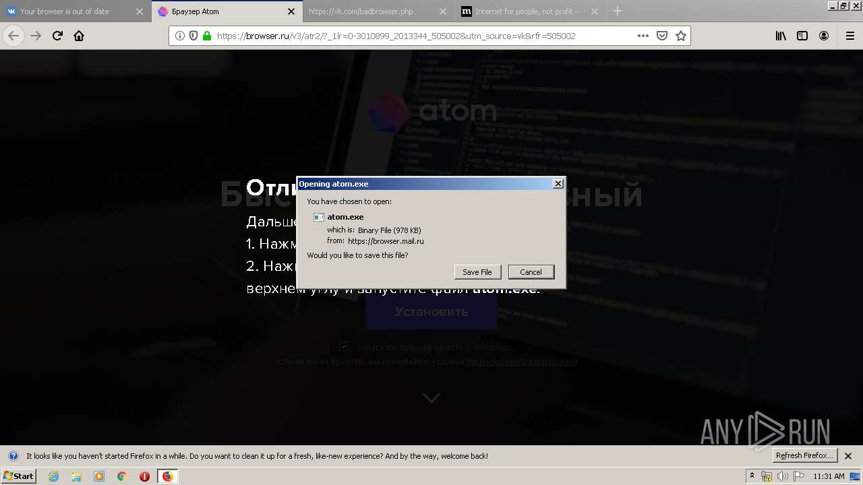Launch Chrome from the taskbar
Screen dimensions: 863x485
click(121, 476)
